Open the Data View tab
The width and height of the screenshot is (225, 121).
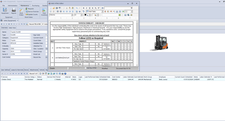tap(12, 28)
